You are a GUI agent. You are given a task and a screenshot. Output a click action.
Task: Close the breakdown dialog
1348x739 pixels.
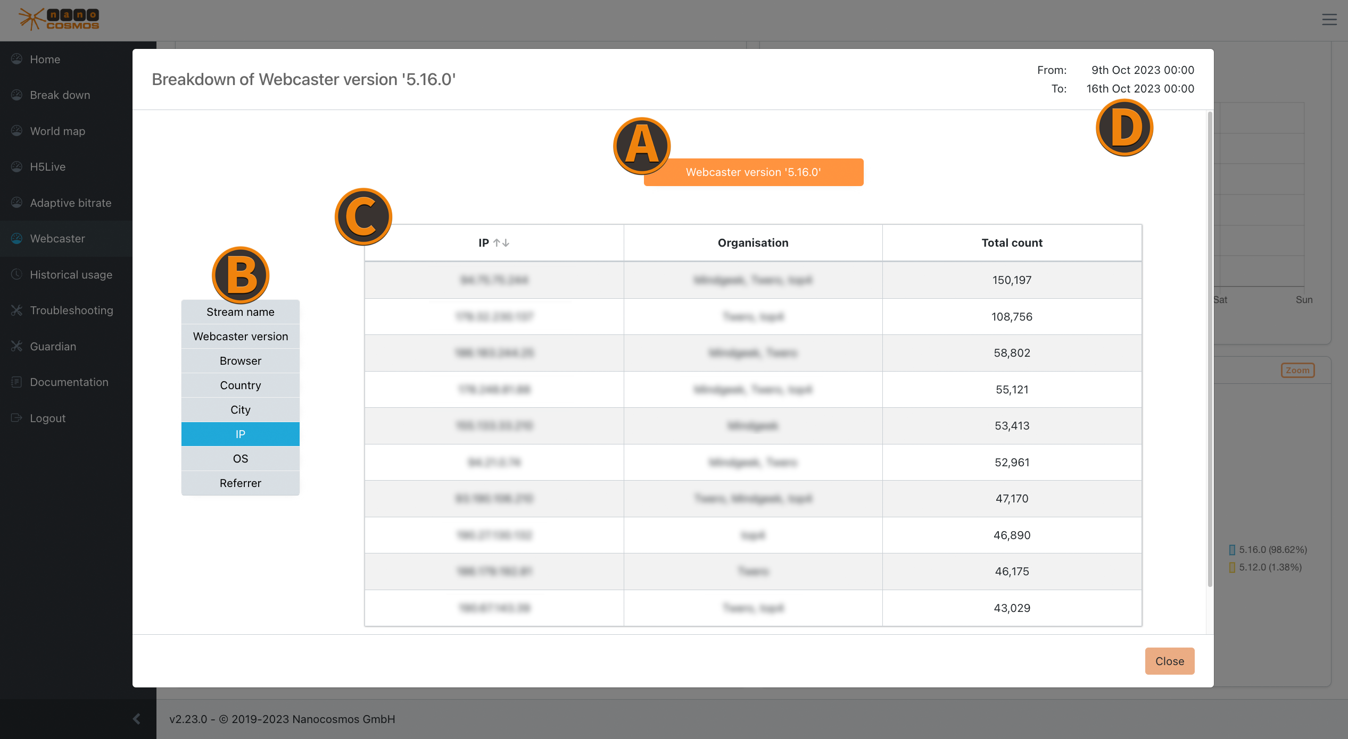coord(1170,661)
